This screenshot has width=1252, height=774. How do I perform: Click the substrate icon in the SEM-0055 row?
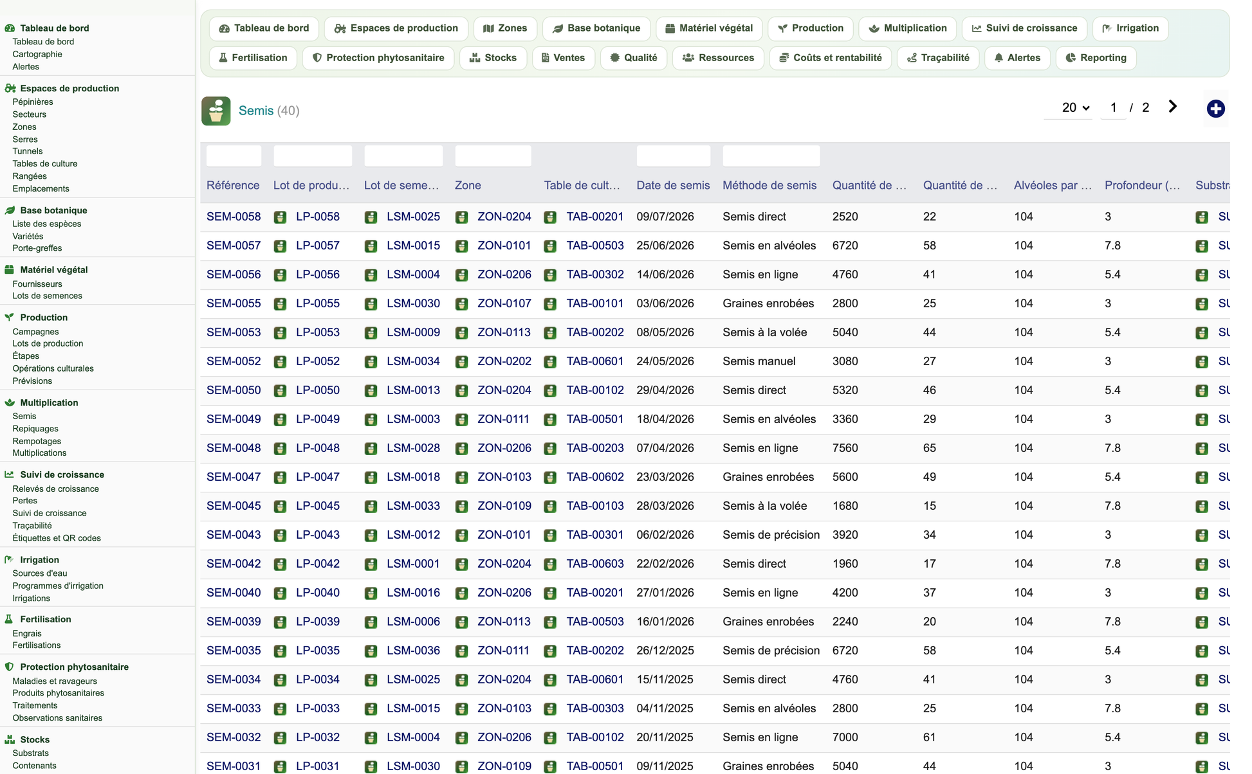click(x=1202, y=304)
